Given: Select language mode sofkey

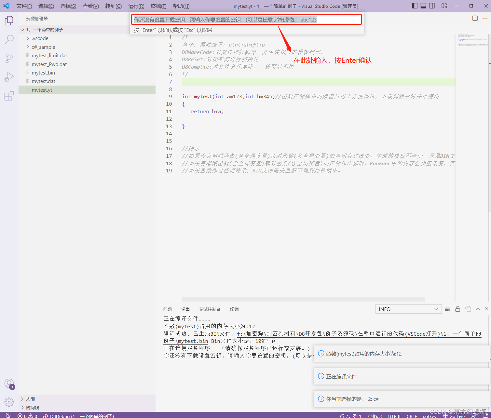Looking at the screenshot, I should [x=430, y=416].
